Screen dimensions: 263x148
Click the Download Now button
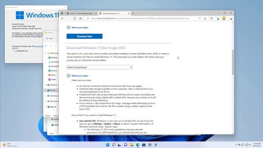tap(84, 36)
